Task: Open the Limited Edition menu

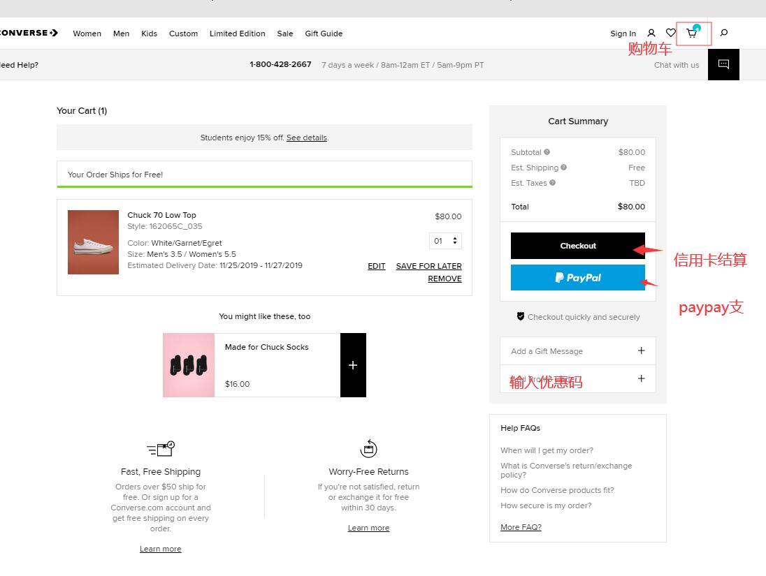Action: pos(237,34)
